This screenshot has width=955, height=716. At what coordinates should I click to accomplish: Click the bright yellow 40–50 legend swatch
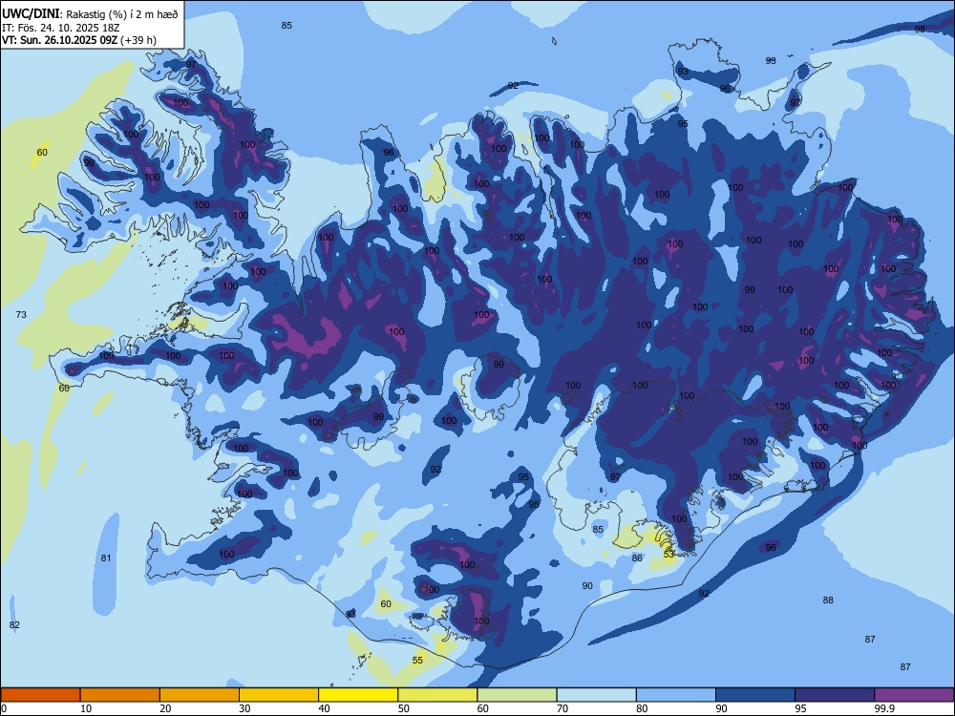click(358, 695)
